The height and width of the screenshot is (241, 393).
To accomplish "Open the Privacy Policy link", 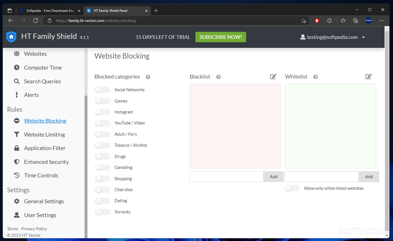I will point(34,229).
